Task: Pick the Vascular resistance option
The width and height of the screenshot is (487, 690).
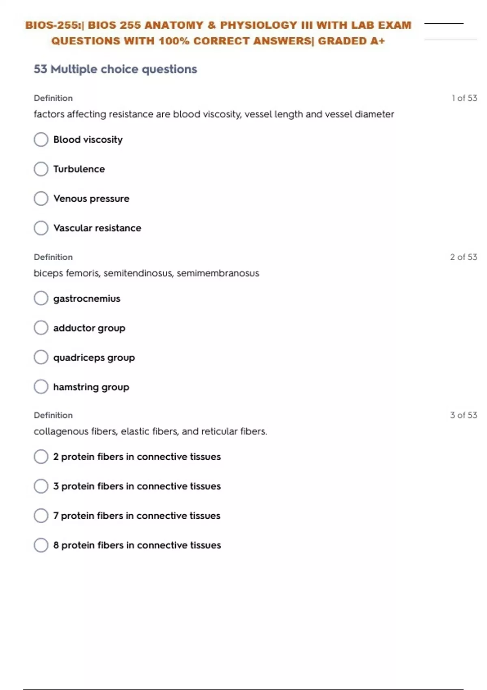Action: pos(41,228)
